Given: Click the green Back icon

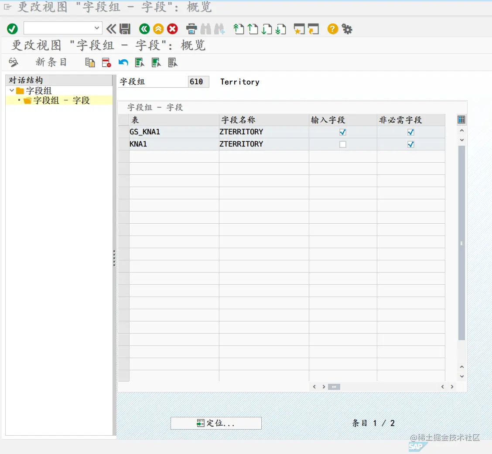Looking at the screenshot, I should 144,29.
